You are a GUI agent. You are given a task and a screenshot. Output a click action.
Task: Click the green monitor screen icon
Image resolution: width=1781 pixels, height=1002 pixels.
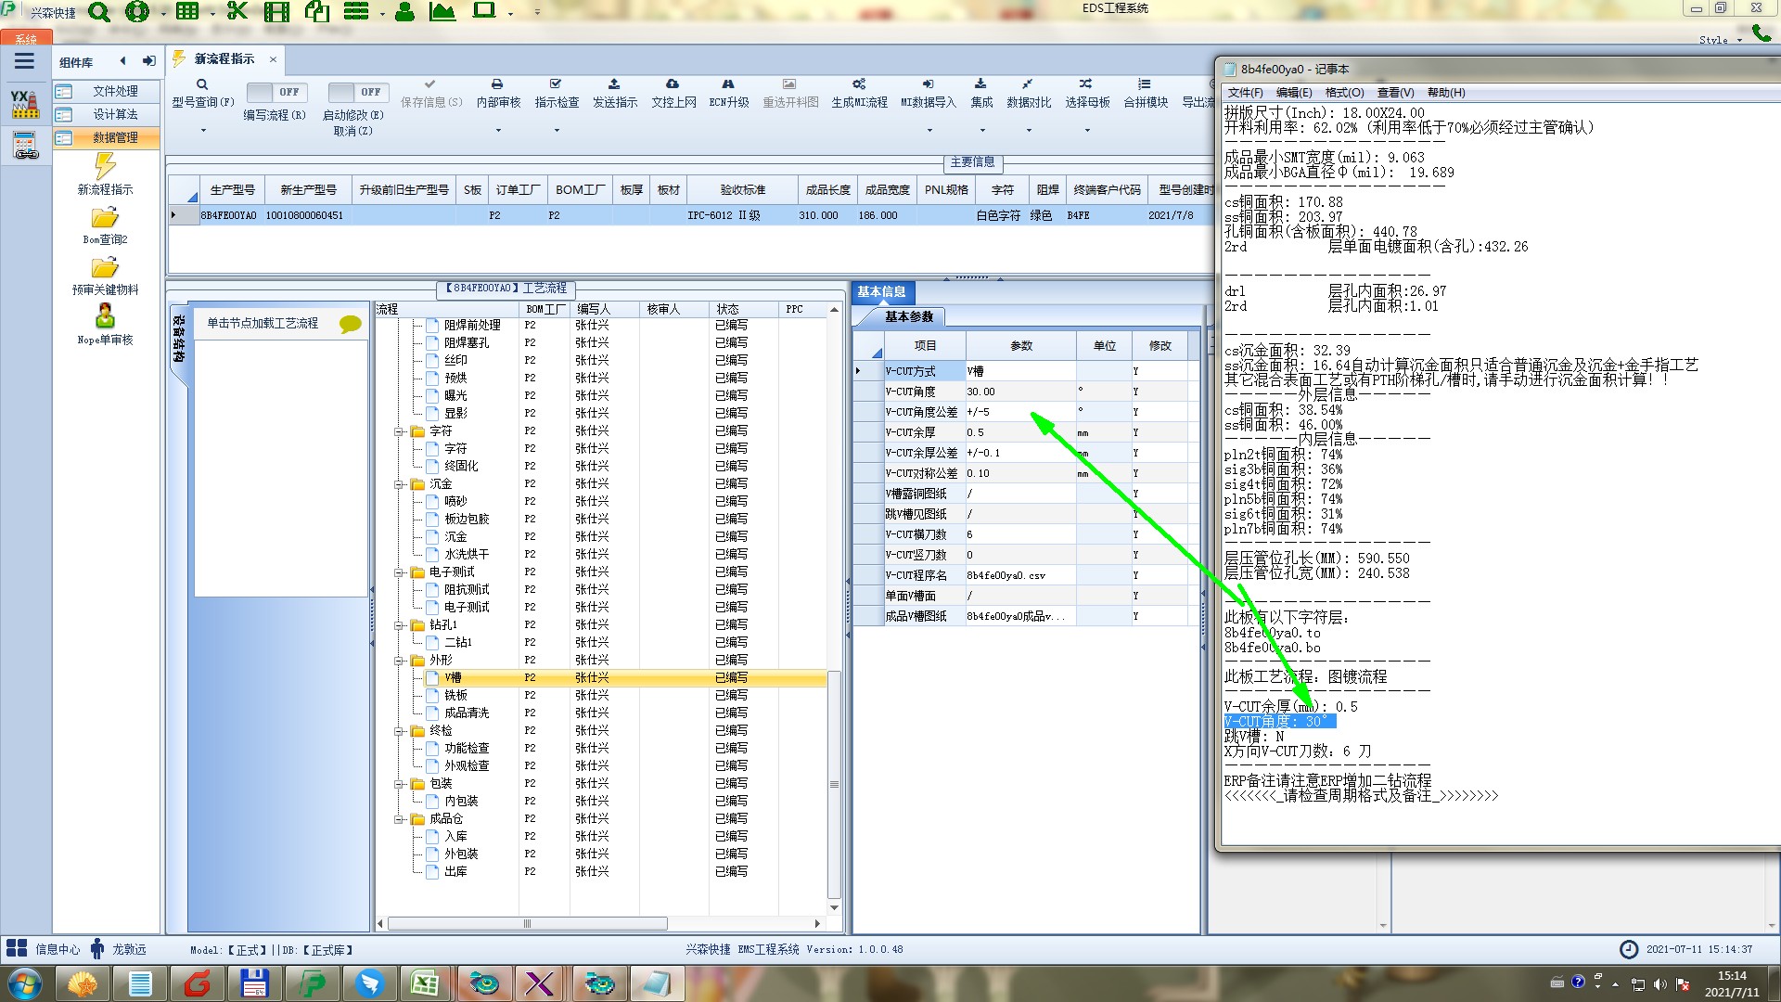pyautogui.click(x=484, y=11)
